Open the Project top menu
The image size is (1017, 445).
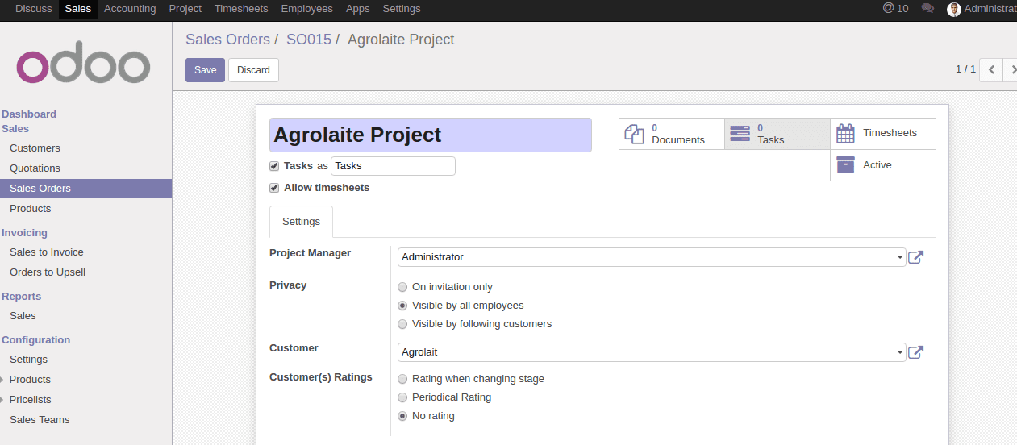pyautogui.click(x=185, y=9)
